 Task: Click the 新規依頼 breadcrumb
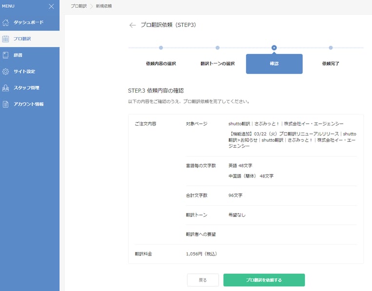coord(104,6)
